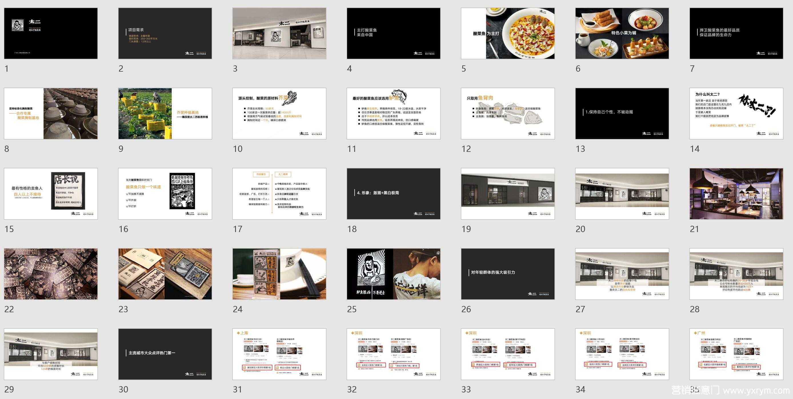Select slide 23 business cards and QR code

coord(165,274)
